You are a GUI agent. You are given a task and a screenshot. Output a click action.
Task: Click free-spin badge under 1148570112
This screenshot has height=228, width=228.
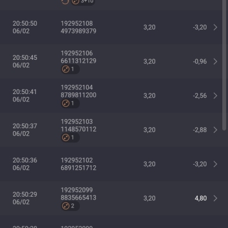(70, 137)
